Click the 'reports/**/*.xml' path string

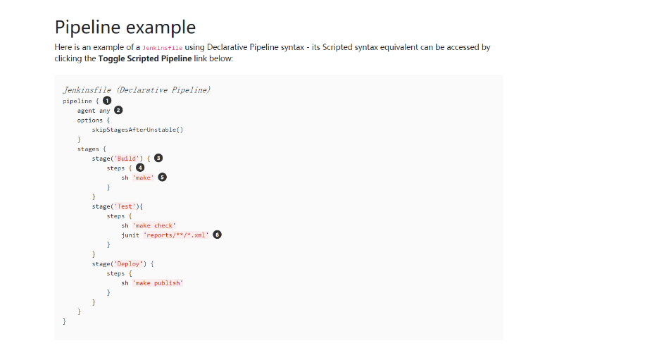pyautogui.click(x=176, y=235)
